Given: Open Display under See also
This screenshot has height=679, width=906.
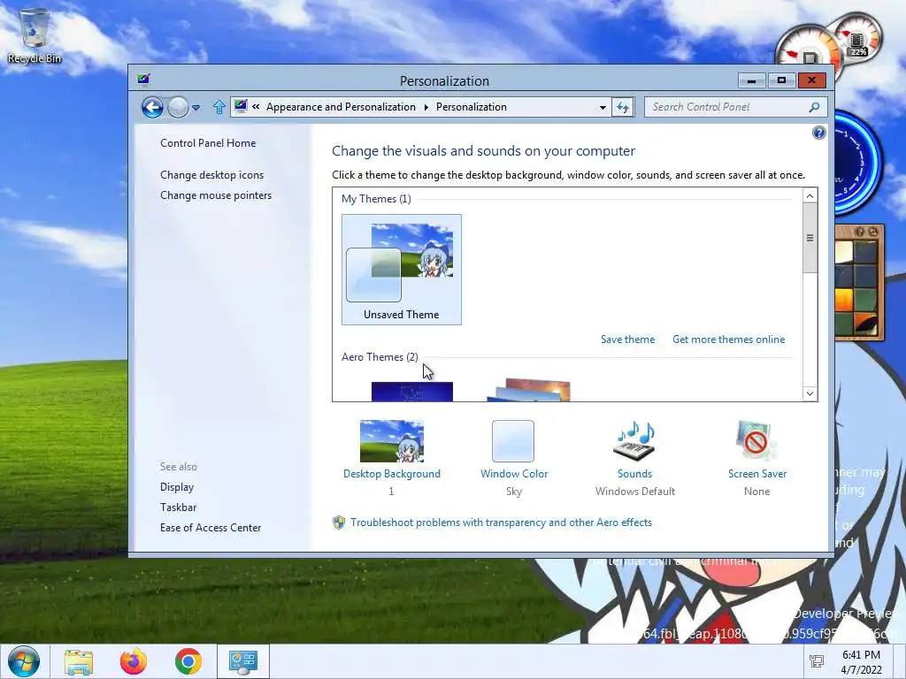Looking at the screenshot, I should (x=177, y=487).
